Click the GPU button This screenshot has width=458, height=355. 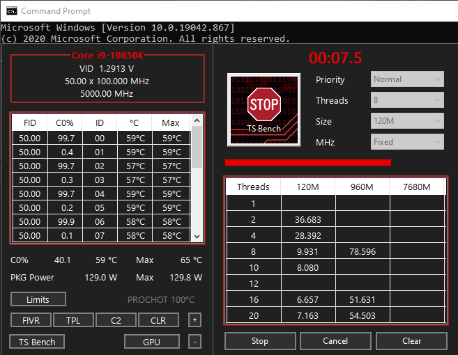pyautogui.click(x=151, y=342)
